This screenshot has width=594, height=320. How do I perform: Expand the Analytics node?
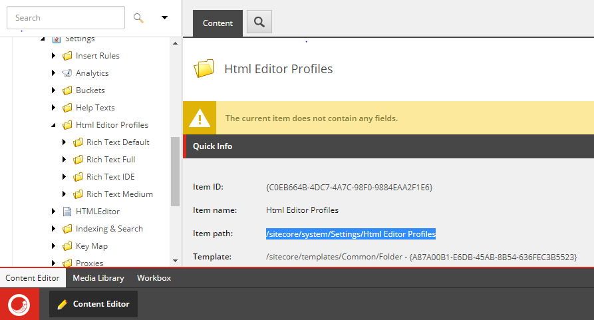pos(53,73)
